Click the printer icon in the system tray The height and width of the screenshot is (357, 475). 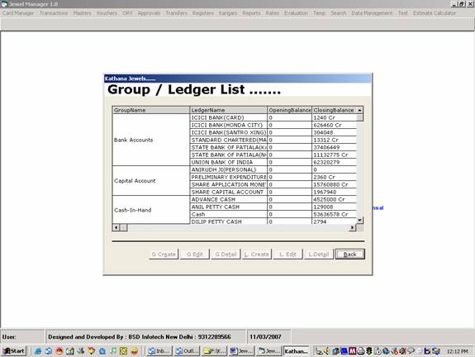pos(360,351)
